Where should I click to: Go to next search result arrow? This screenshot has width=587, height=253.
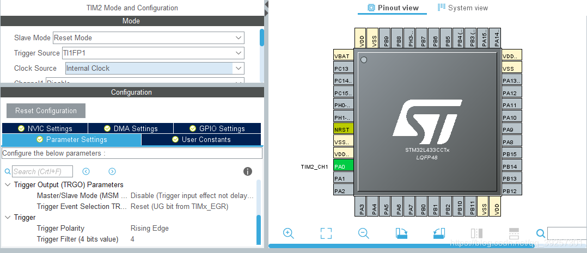(x=112, y=171)
